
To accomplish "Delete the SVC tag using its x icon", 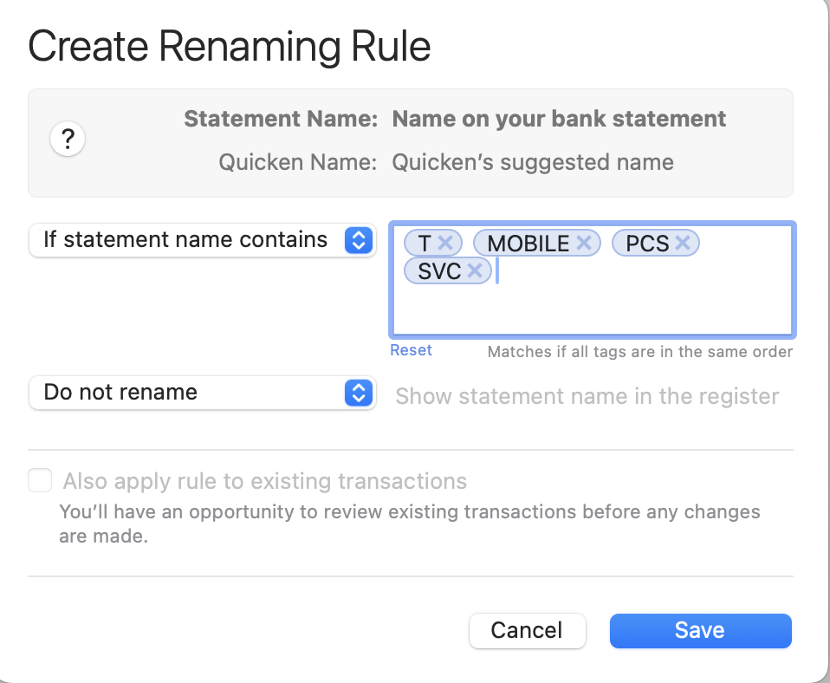I will click(x=475, y=271).
